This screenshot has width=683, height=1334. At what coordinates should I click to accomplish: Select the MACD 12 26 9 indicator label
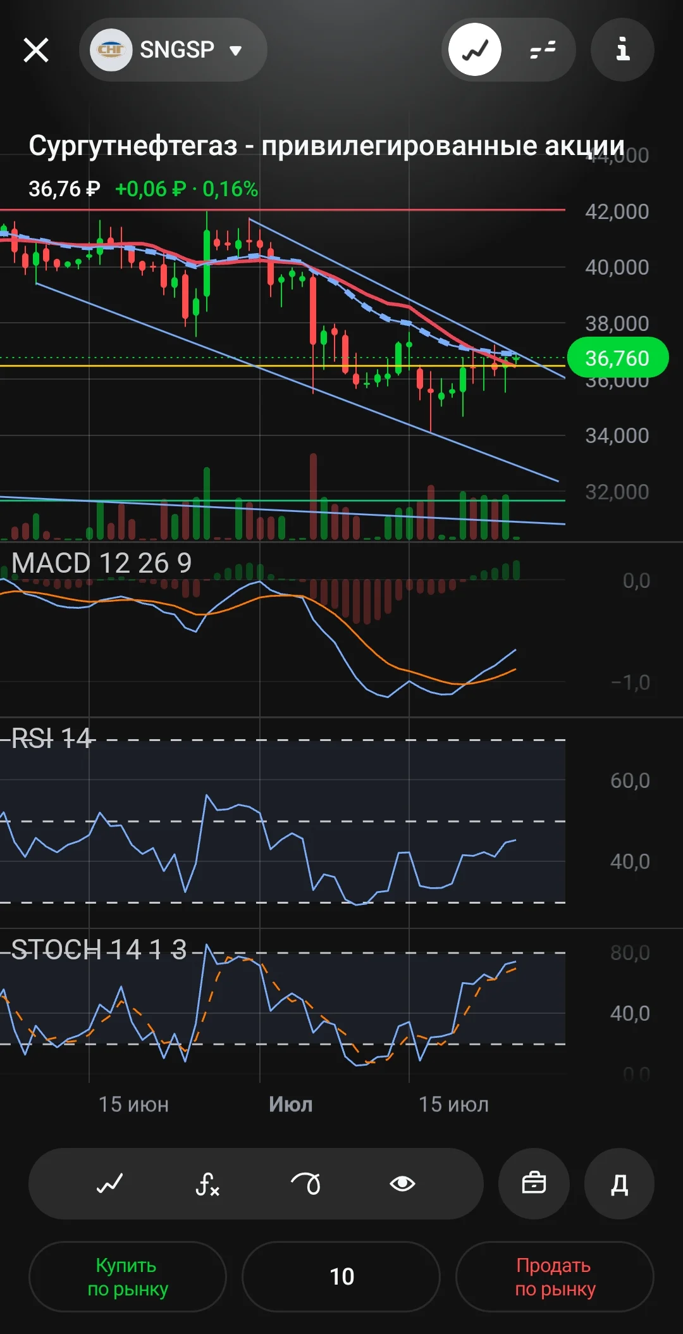[x=101, y=563]
